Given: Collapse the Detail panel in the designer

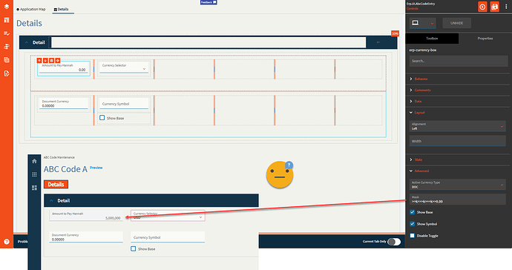Looking at the screenshot, I should tap(27, 42).
